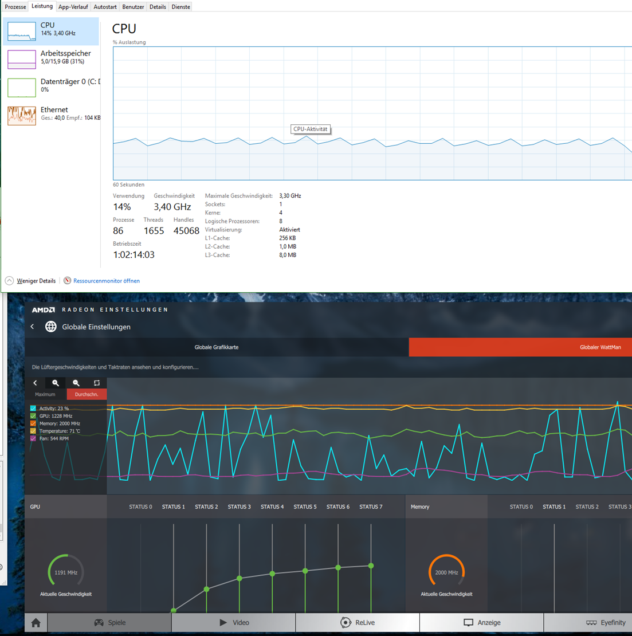Show Durchschn. average values
Image resolution: width=632 pixels, height=636 pixels.
(x=87, y=394)
